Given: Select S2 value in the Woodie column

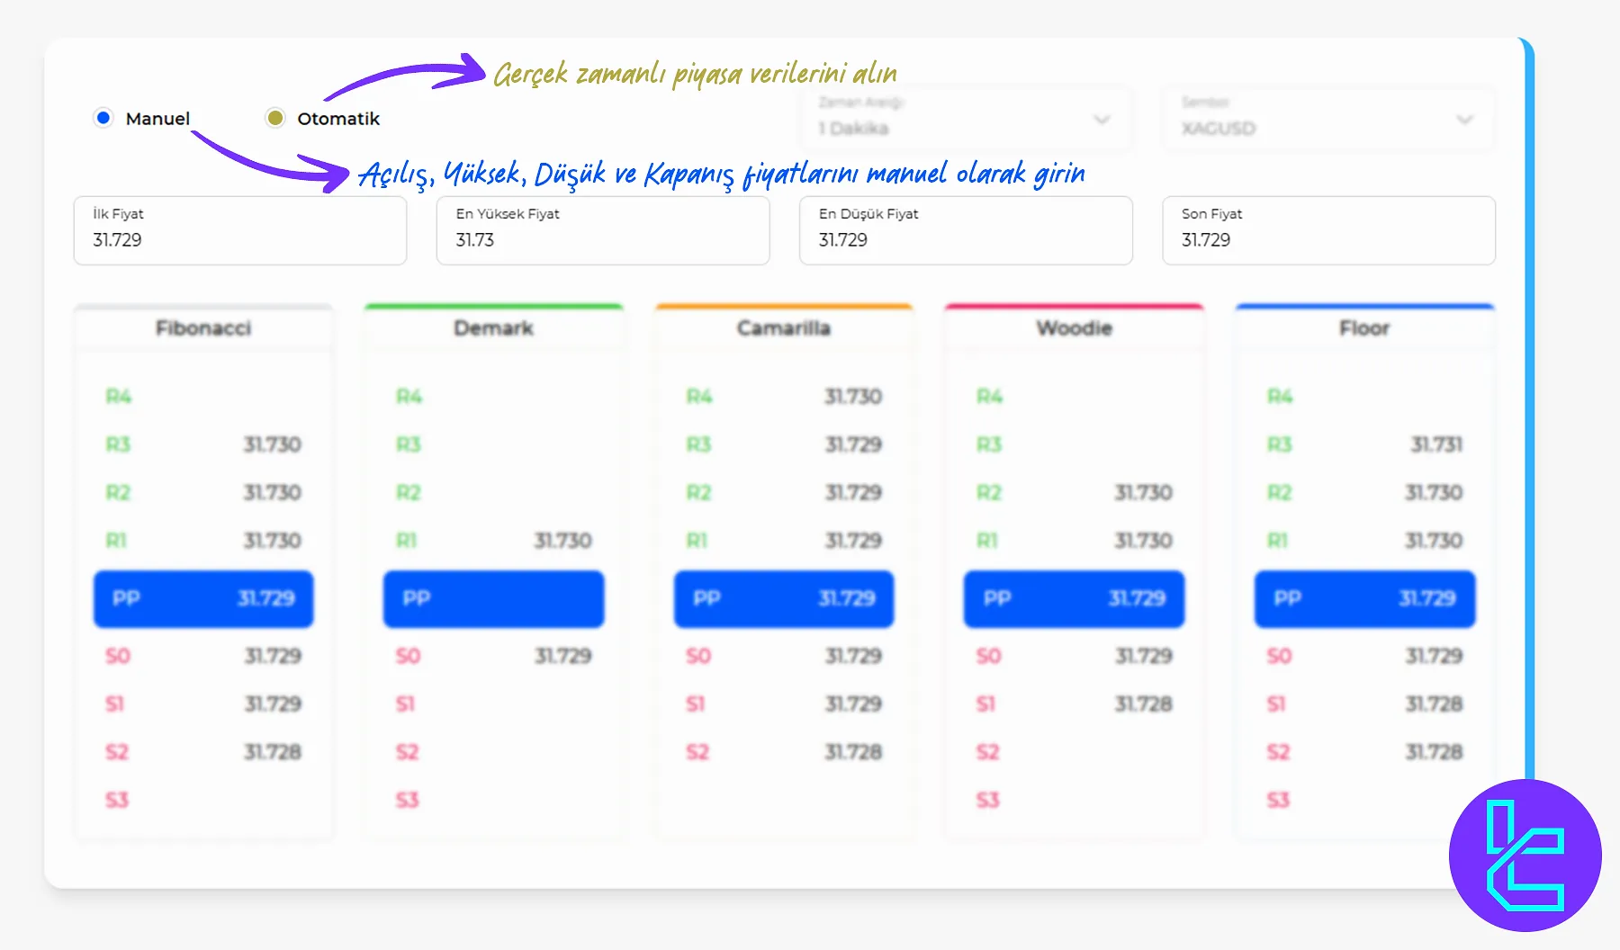Looking at the screenshot, I should point(1074,752).
